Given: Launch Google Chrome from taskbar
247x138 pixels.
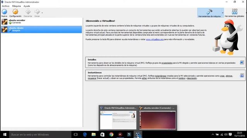Looking at the screenshot, I should coord(112,135).
